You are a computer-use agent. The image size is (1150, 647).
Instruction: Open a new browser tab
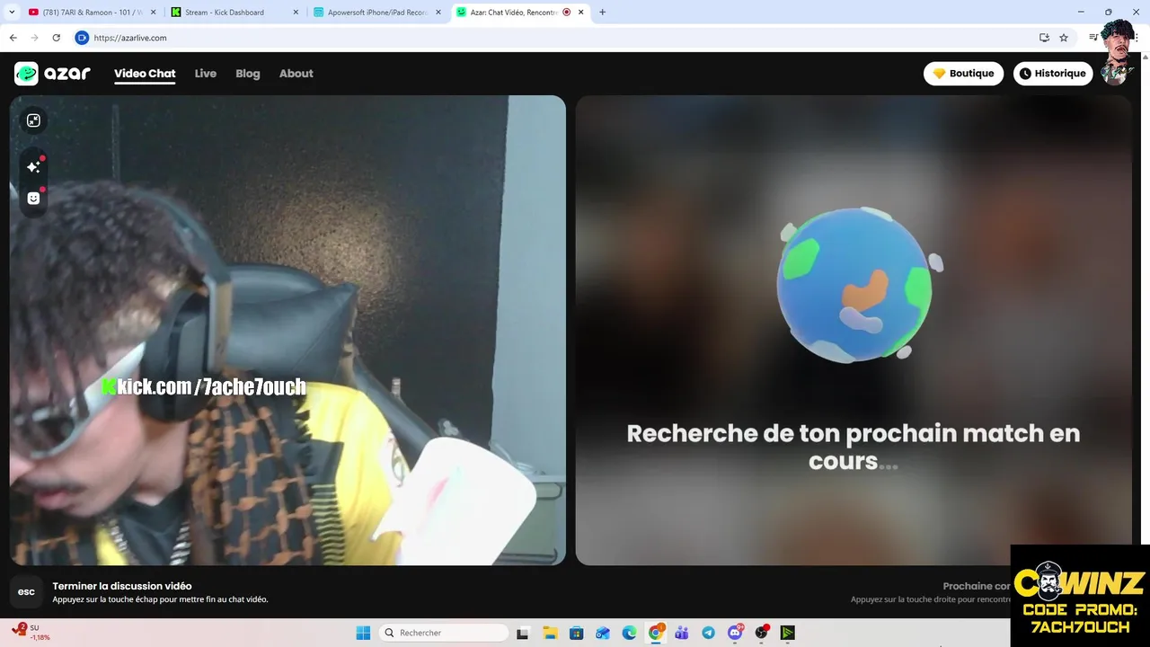click(x=602, y=13)
